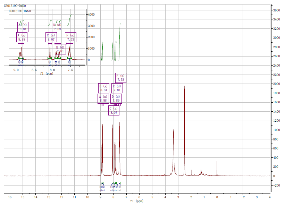
Task: Select the C (s) 8.07 box in main spectrum
Action: [114, 111]
